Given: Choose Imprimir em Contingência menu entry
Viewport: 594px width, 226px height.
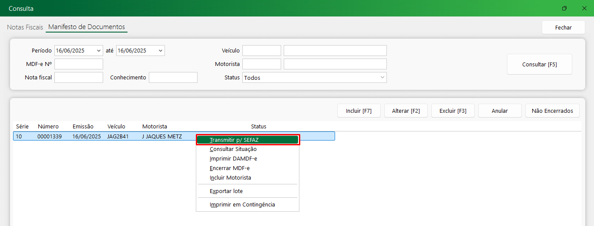Looking at the screenshot, I should click(248, 205).
